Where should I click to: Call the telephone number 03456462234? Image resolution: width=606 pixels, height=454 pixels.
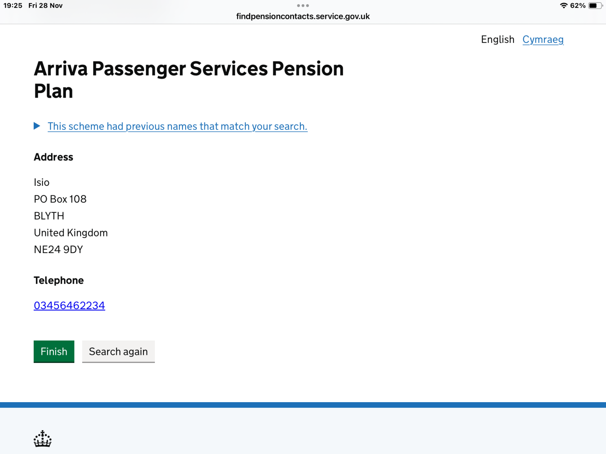click(x=69, y=305)
